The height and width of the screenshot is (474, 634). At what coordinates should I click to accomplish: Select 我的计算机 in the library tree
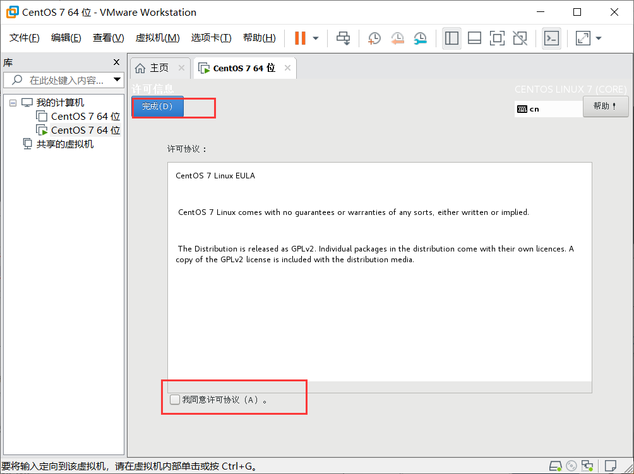click(x=60, y=103)
